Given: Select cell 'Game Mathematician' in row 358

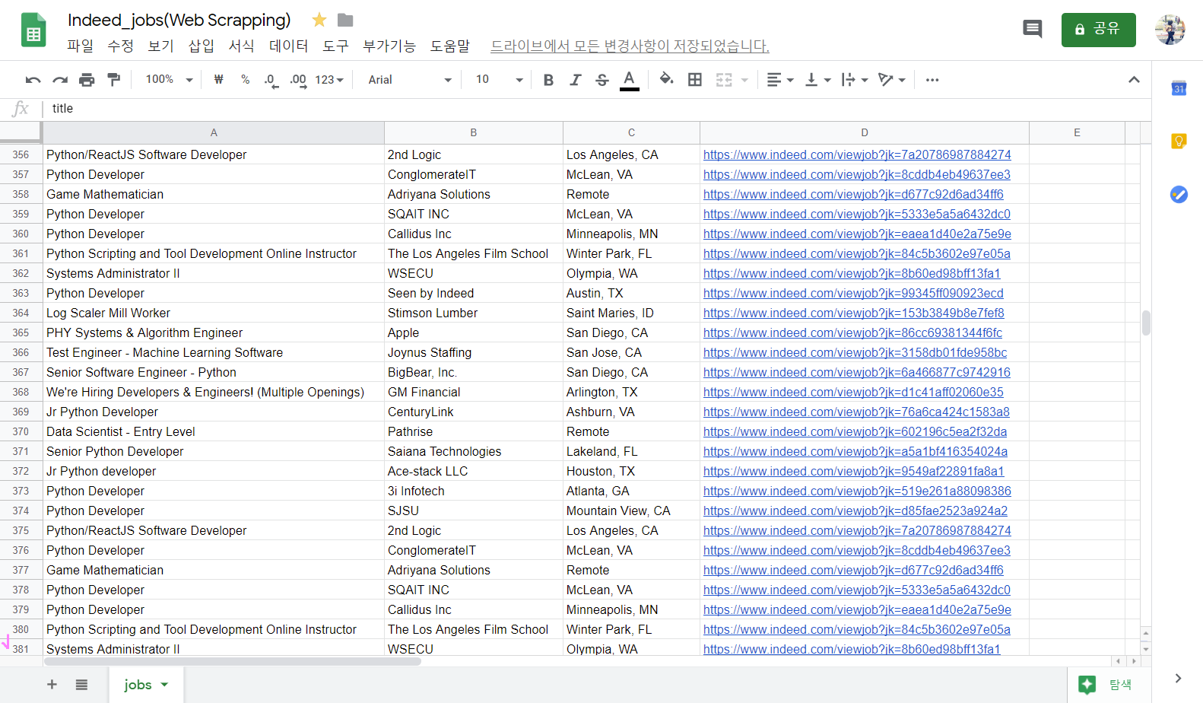Looking at the screenshot, I should coord(214,194).
